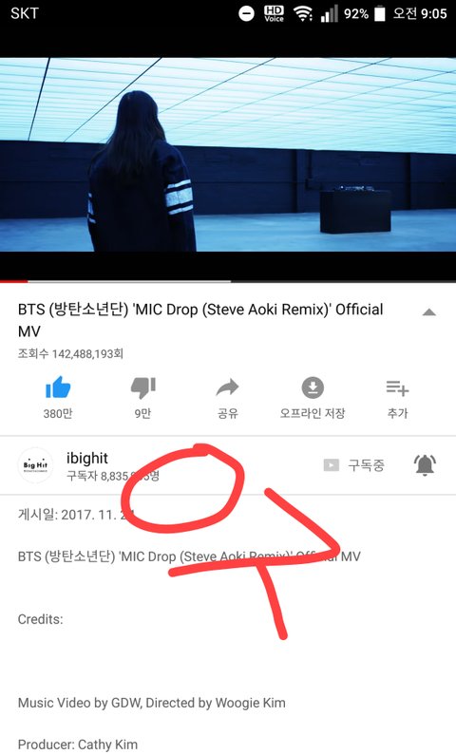This screenshot has height=754, width=456.
Task: Tap the add-to-playlist icon
Action: (397, 387)
